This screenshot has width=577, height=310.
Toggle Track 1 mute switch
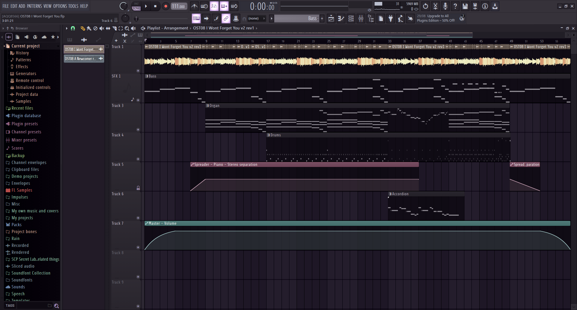[138, 71]
